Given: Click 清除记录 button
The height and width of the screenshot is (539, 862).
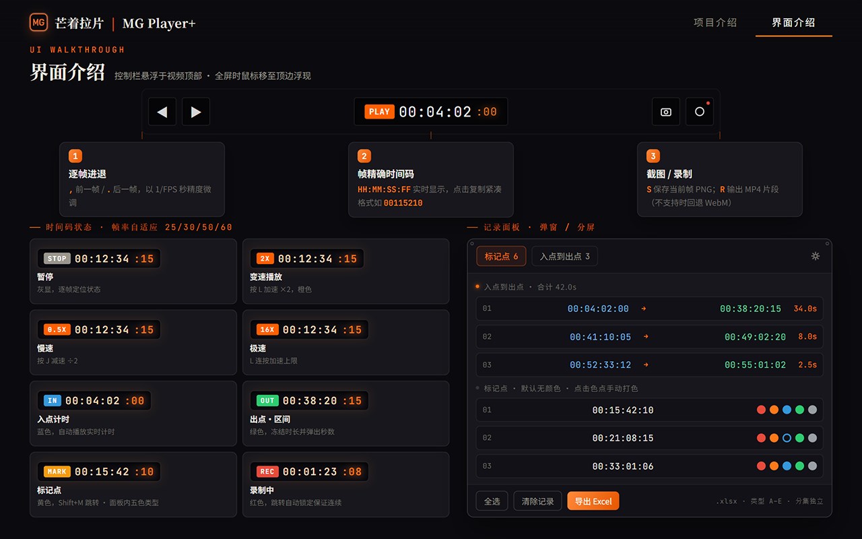Looking at the screenshot, I should [x=537, y=501].
